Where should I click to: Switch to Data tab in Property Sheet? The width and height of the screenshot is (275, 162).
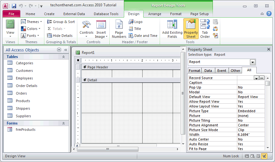coord(208,71)
